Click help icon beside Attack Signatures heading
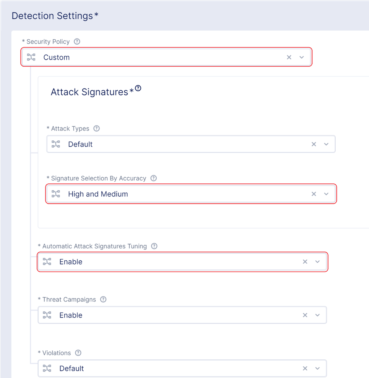The width and height of the screenshot is (369, 378). coord(138,89)
